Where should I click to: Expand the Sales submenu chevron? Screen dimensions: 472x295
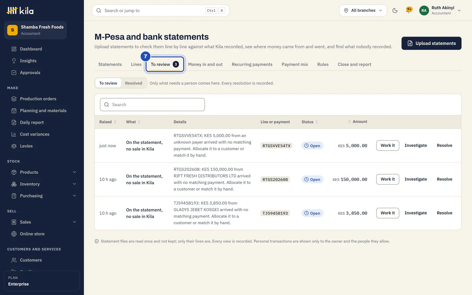(74, 222)
